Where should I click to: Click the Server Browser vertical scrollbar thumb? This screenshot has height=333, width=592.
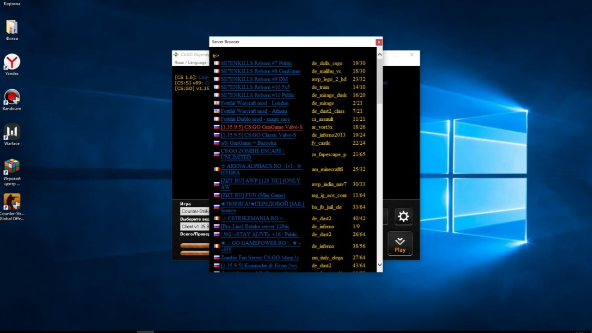pos(380,81)
